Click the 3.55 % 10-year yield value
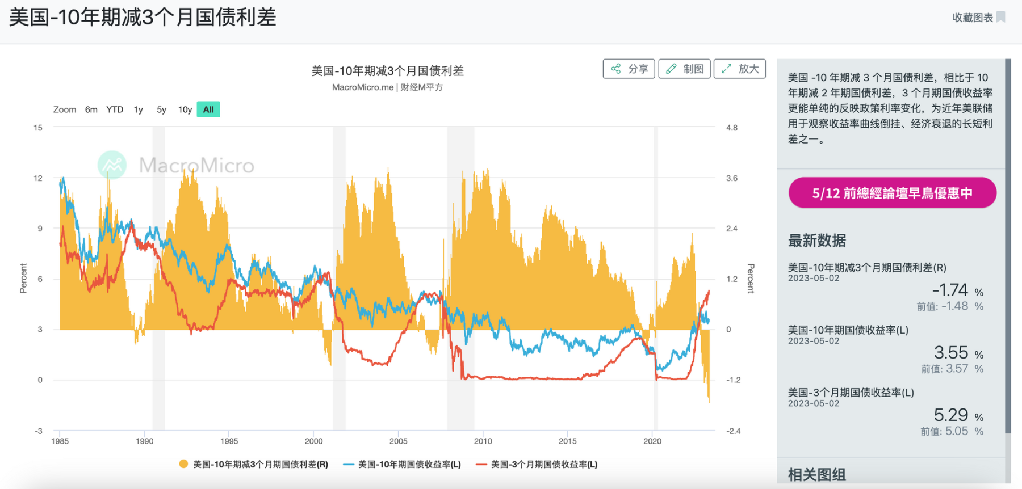This screenshot has width=1022, height=489. pos(958,353)
